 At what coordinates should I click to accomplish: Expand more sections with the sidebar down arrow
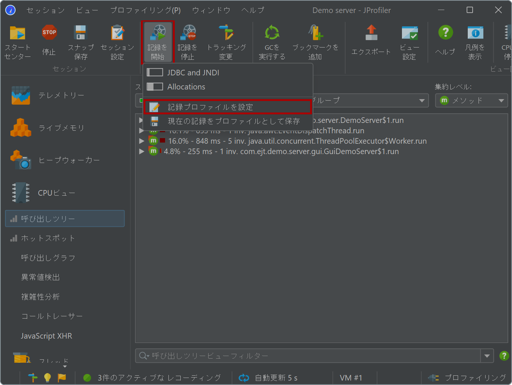click(65, 366)
